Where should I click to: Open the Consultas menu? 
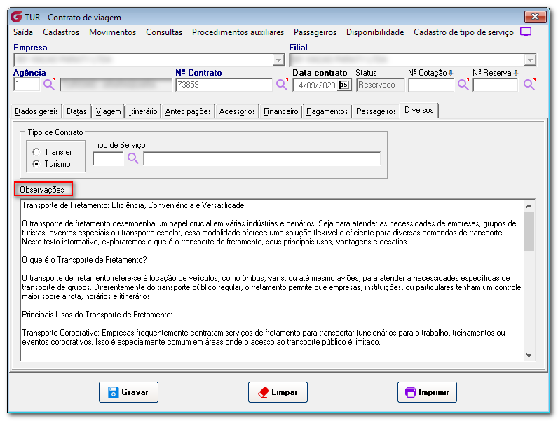point(164,32)
